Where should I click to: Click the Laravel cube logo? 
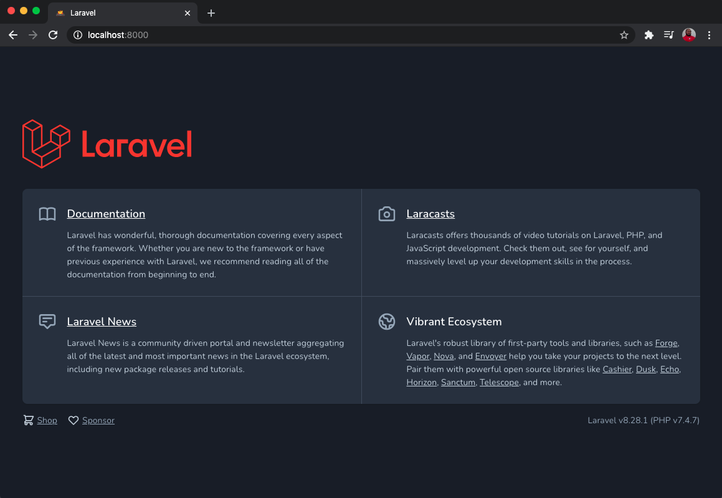point(46,144)
